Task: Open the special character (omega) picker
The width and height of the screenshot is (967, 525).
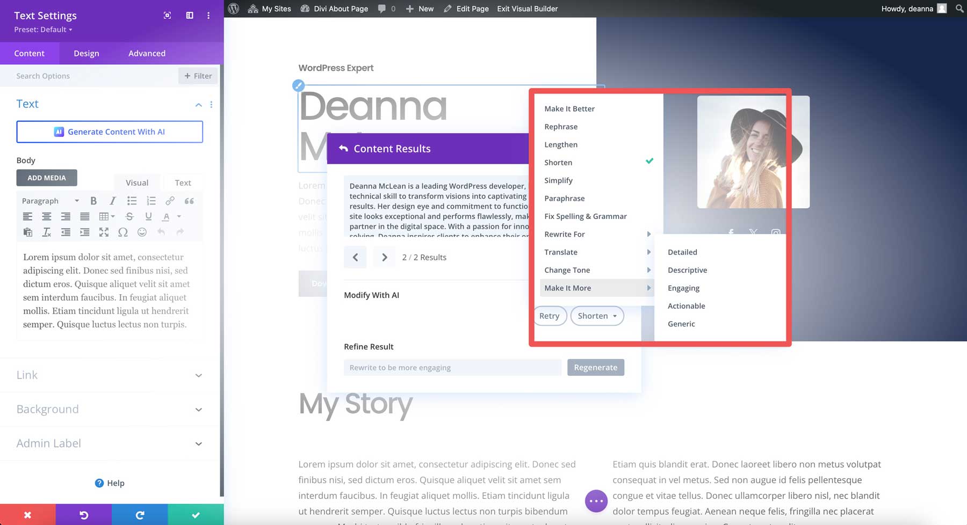Action: coord(123,232)
